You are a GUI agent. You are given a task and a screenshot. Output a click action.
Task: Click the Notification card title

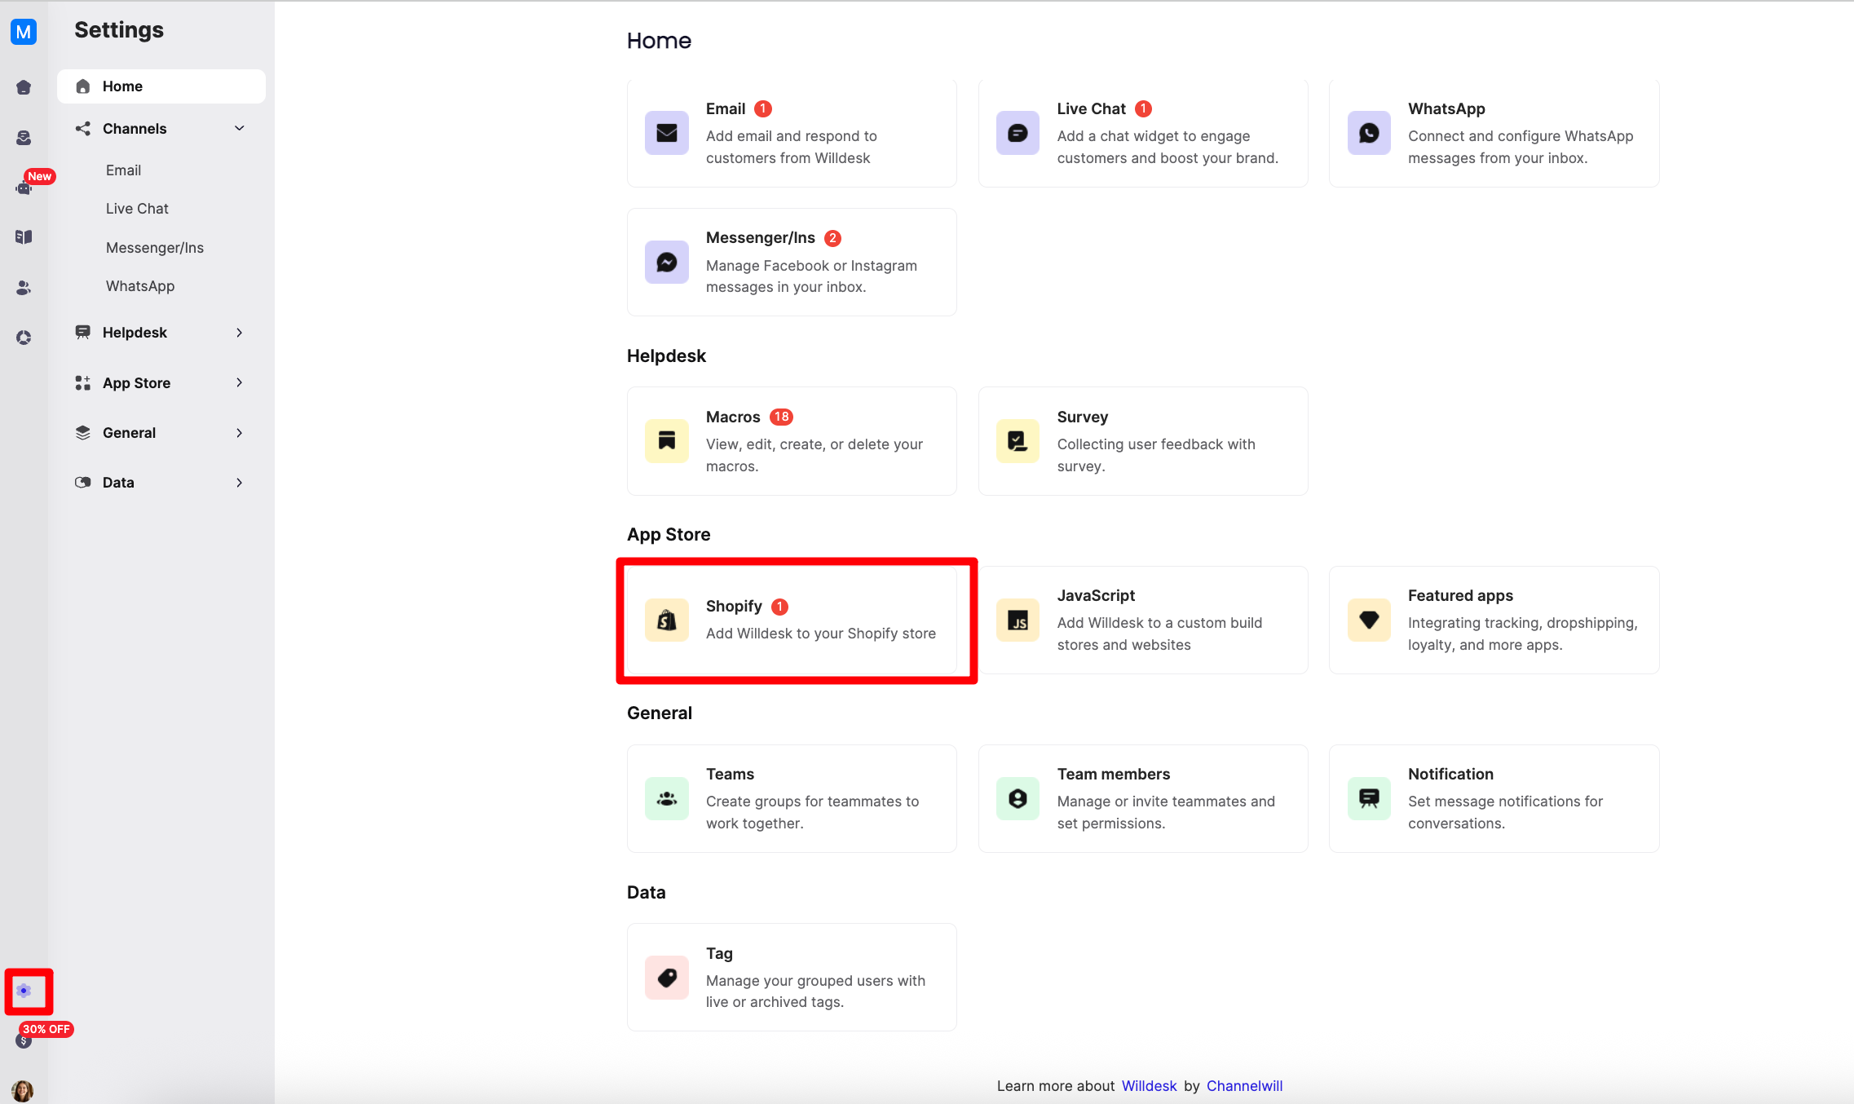point(1450,775)
